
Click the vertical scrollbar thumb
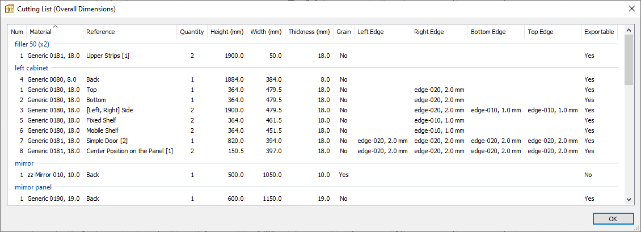(629, 60)
